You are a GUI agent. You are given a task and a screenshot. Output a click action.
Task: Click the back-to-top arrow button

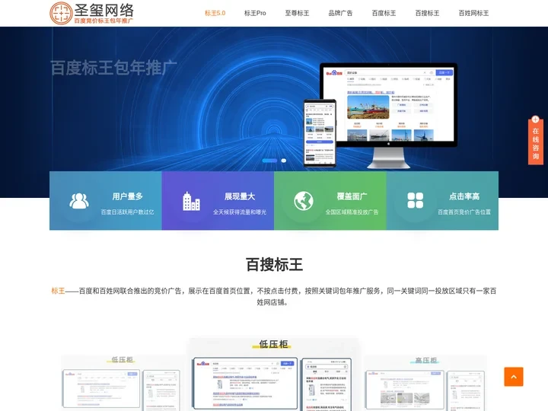point(514,377)
